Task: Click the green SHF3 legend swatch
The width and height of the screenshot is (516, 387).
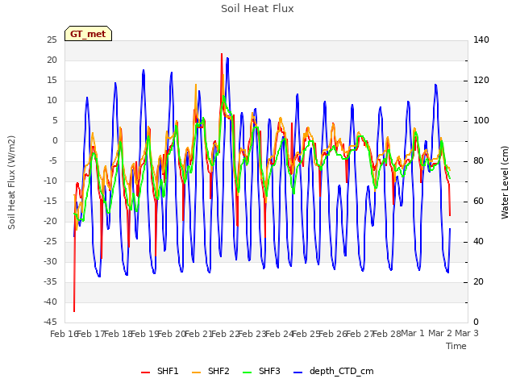Action: (247, 372)
